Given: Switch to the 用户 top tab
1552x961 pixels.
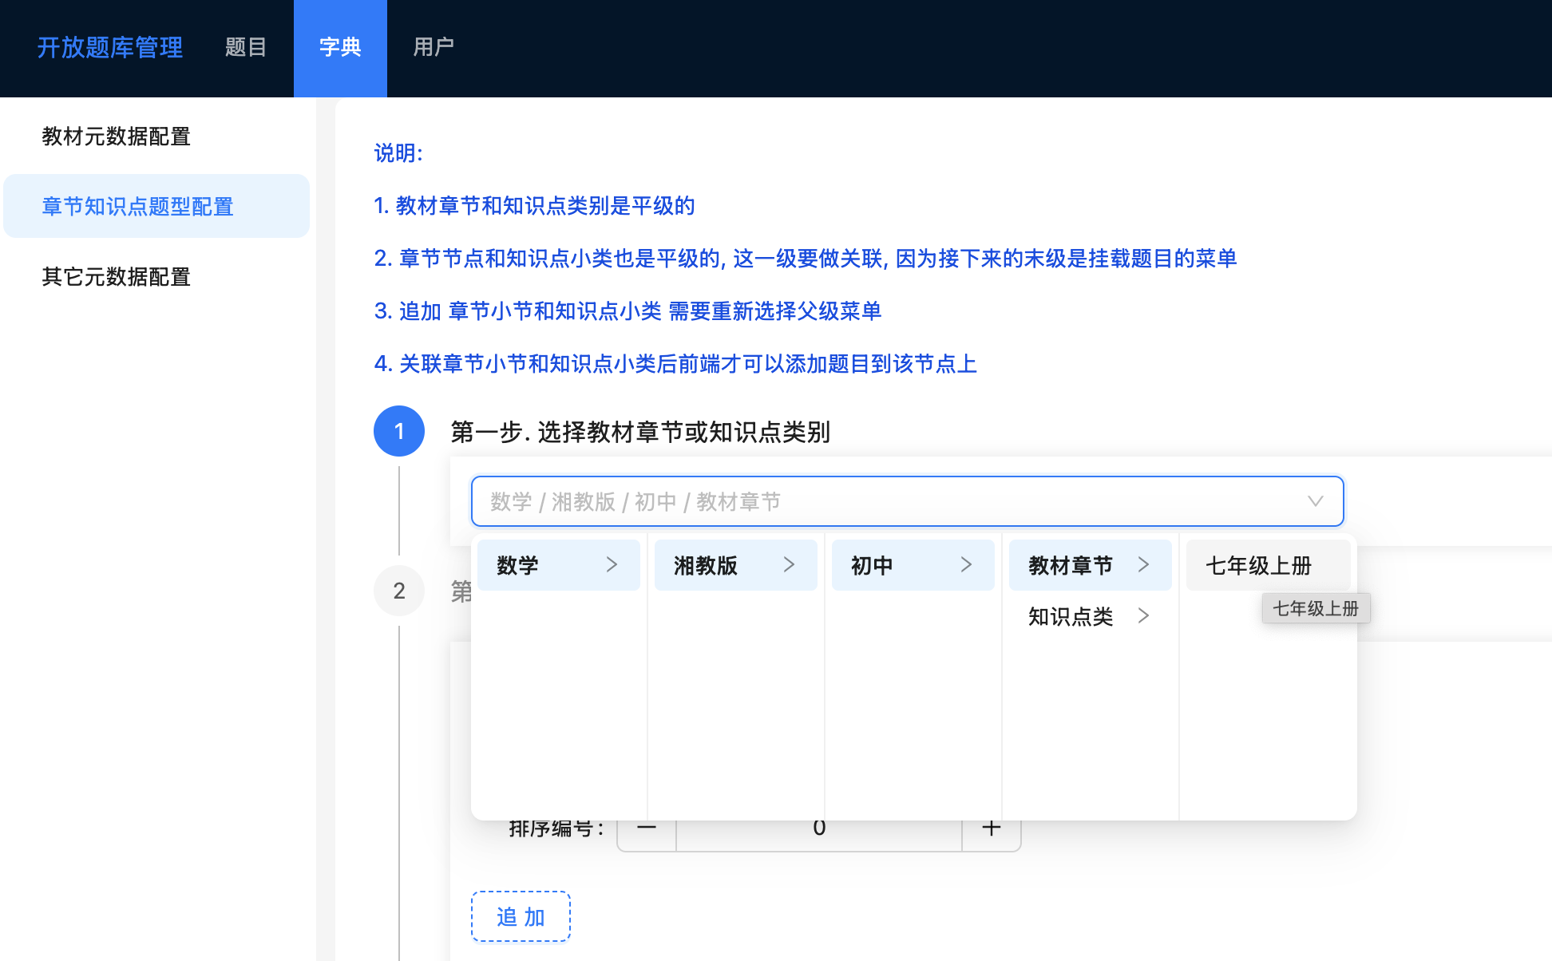Looking at the screenshot, I should (x=434, y=48).
